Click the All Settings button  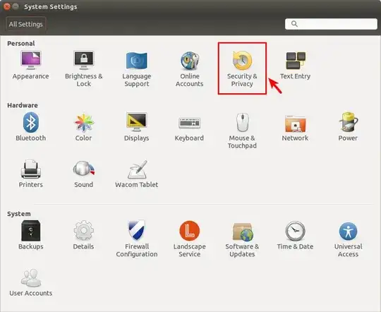(x=26, y=24)
